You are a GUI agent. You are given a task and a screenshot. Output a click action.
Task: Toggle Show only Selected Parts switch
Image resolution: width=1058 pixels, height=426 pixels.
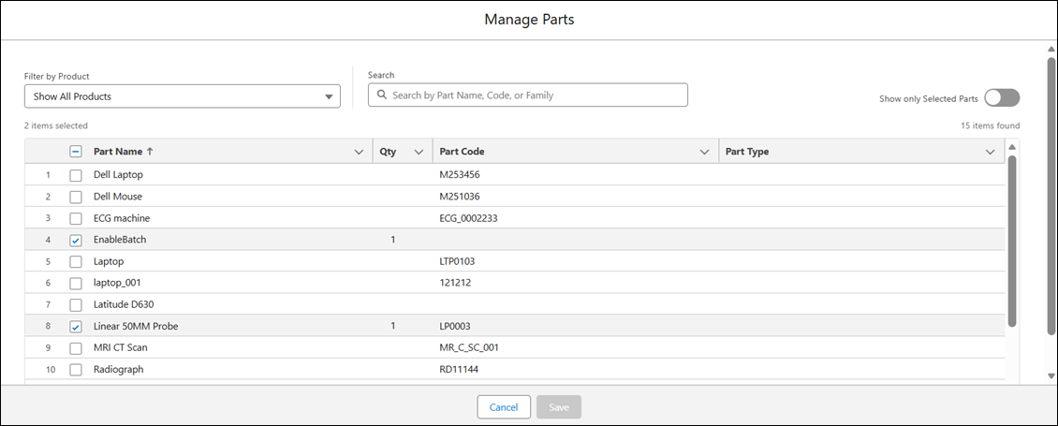tap(1002, 98)
